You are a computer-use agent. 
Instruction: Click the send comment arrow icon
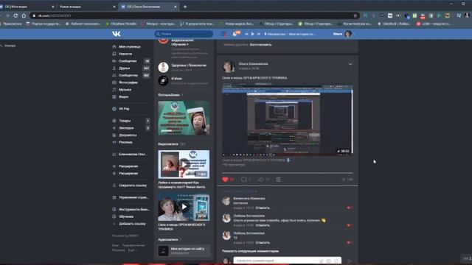[349, 261]
